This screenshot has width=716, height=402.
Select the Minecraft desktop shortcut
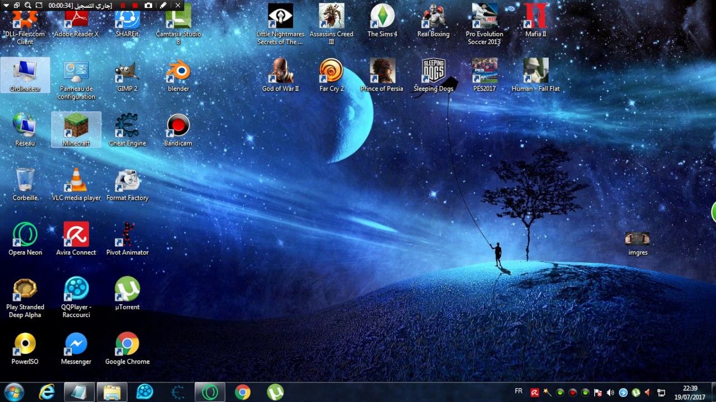click(76, 130)
